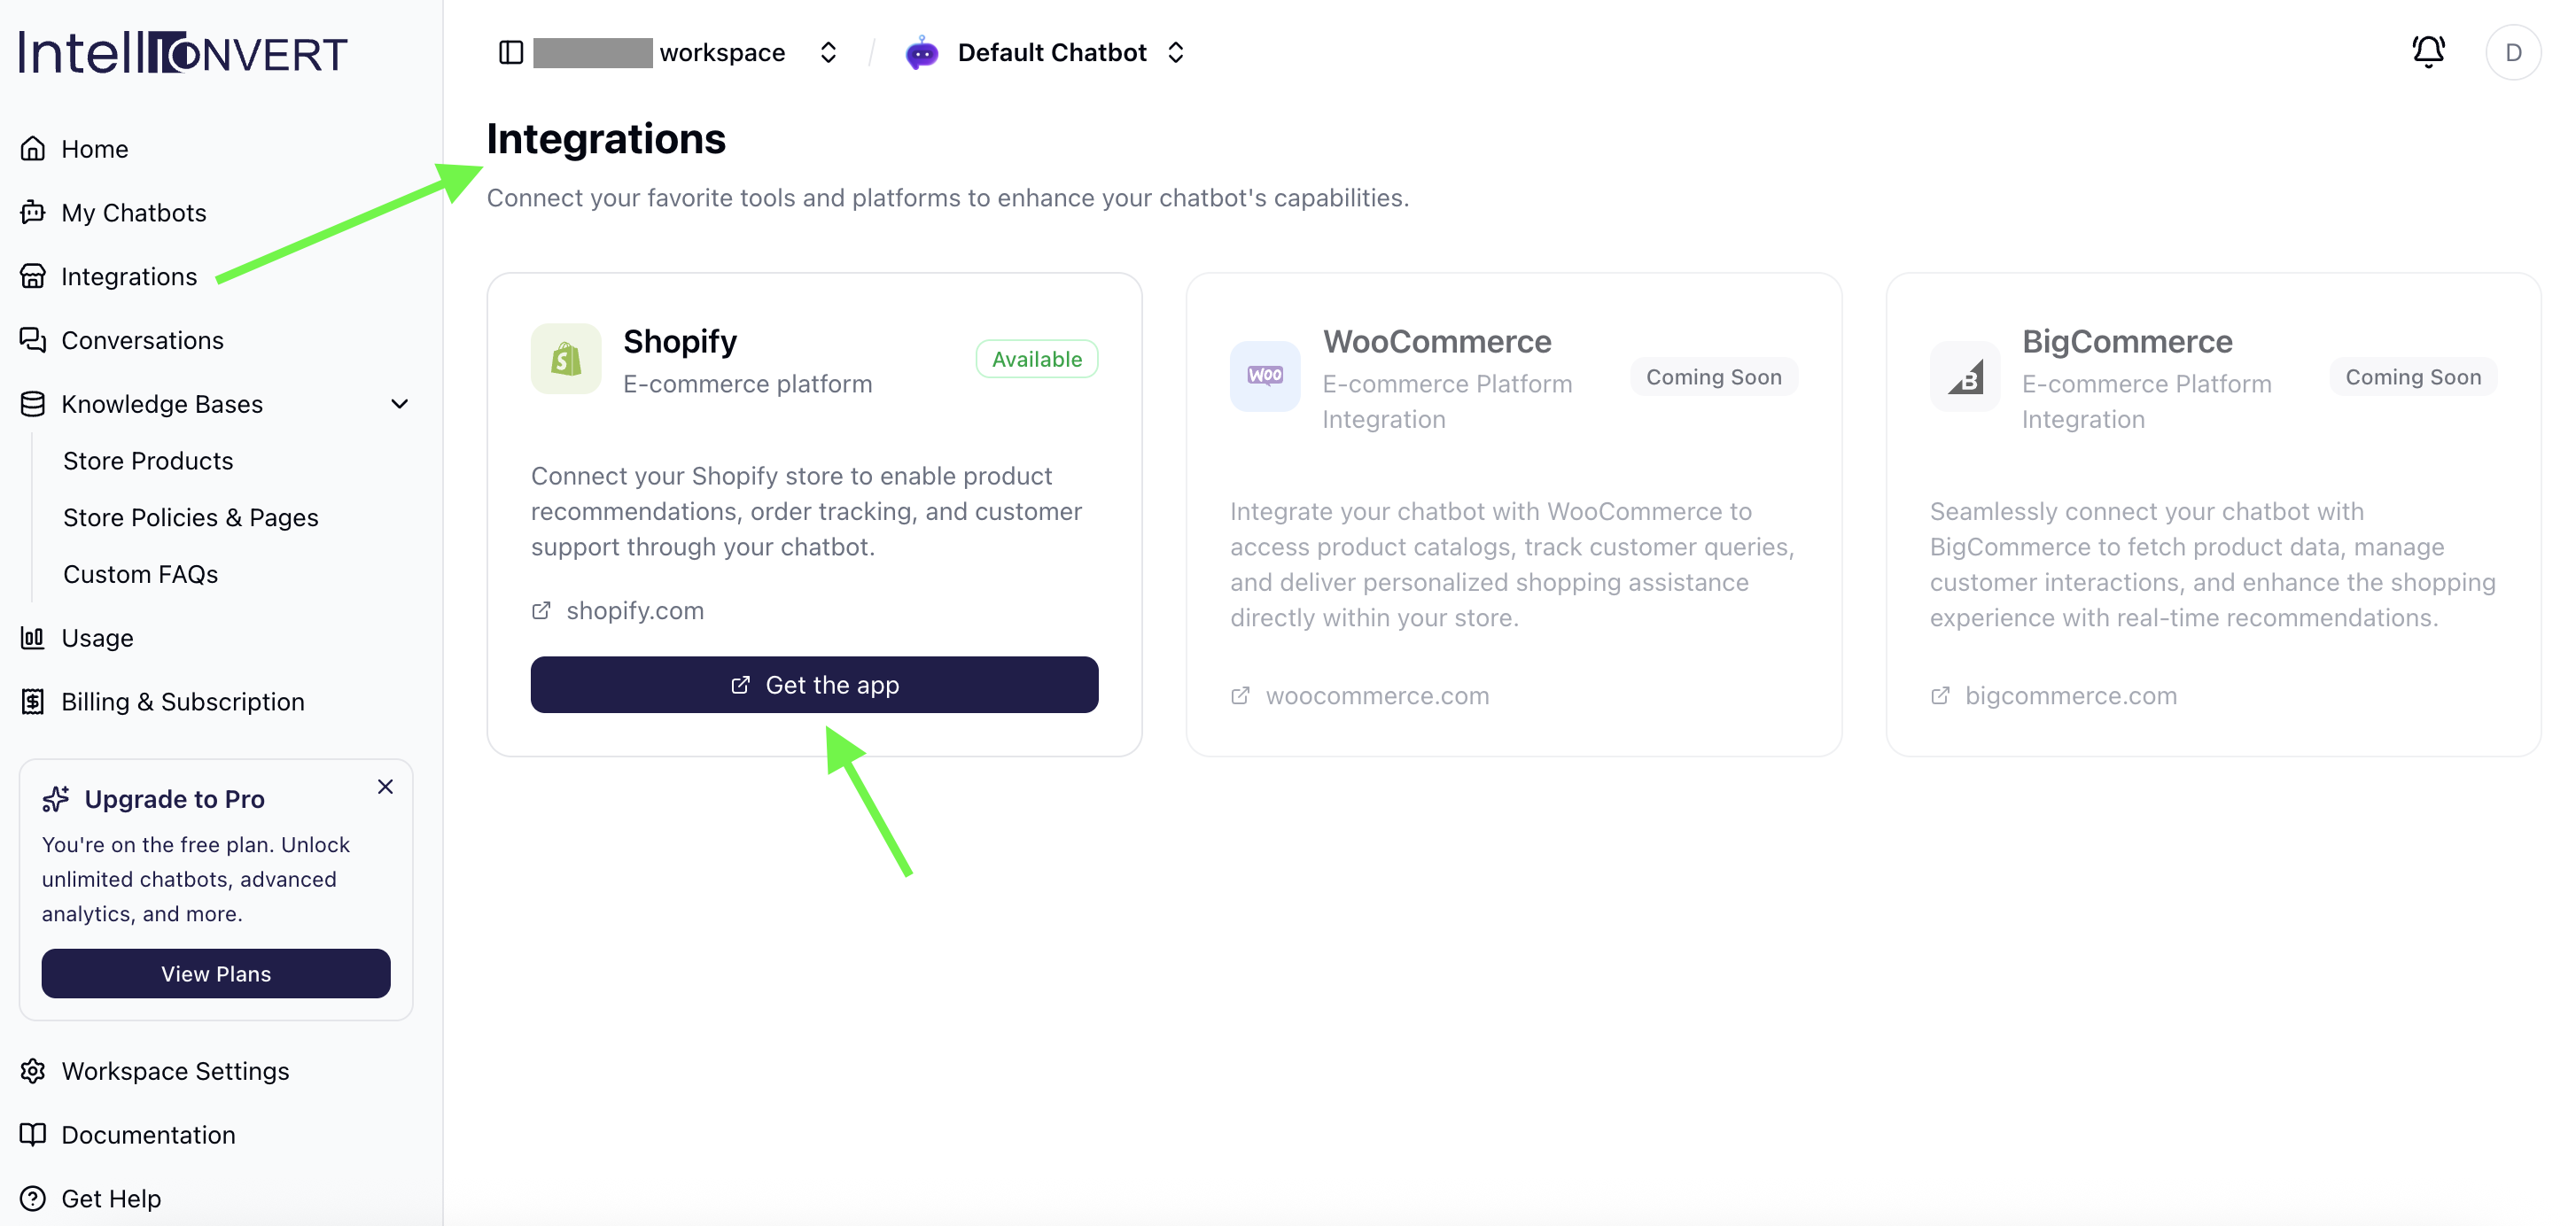The width and height of the screenshot is (2576, 1226).
Task: Click the Get the app button
Action: (x=814, y=685)
